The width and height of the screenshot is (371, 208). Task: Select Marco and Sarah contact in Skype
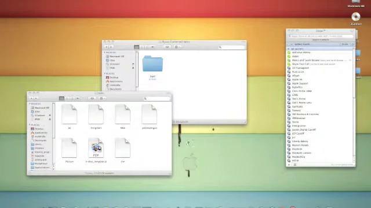click(320, 60)
